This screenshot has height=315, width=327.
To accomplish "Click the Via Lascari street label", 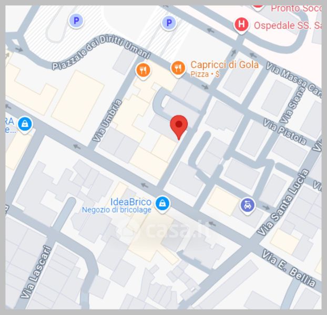I will [36, 272].
